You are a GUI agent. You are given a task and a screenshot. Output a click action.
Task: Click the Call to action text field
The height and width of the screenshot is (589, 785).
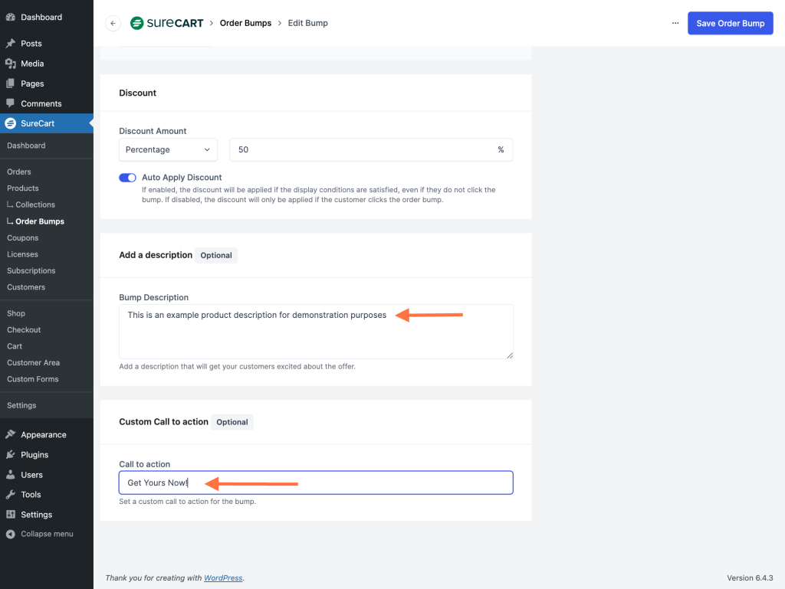316,483
